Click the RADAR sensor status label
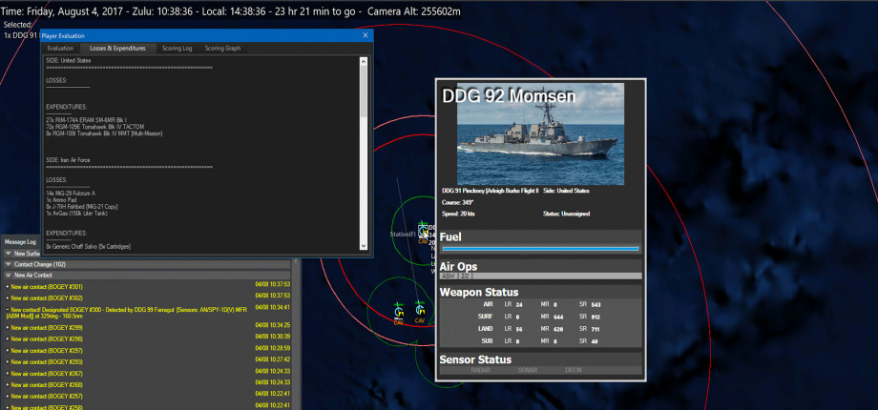This screenshot has width=878, height=410. click(x=480, y=370)
